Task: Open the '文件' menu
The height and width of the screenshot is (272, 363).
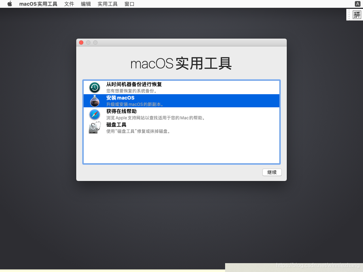Action: pos(69,4)
